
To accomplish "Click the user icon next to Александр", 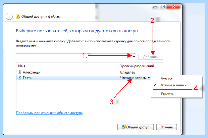I will pos(20,72).
